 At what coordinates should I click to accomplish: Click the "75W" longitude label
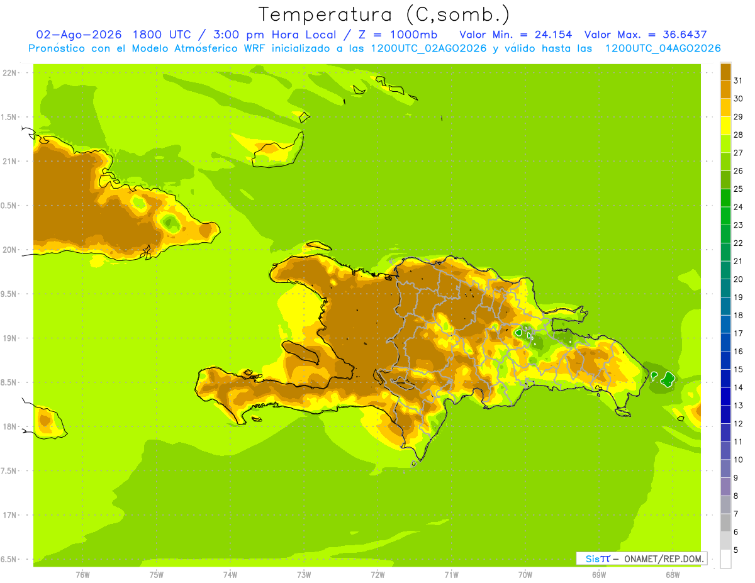pyautogui.click(x=157, y=575)
